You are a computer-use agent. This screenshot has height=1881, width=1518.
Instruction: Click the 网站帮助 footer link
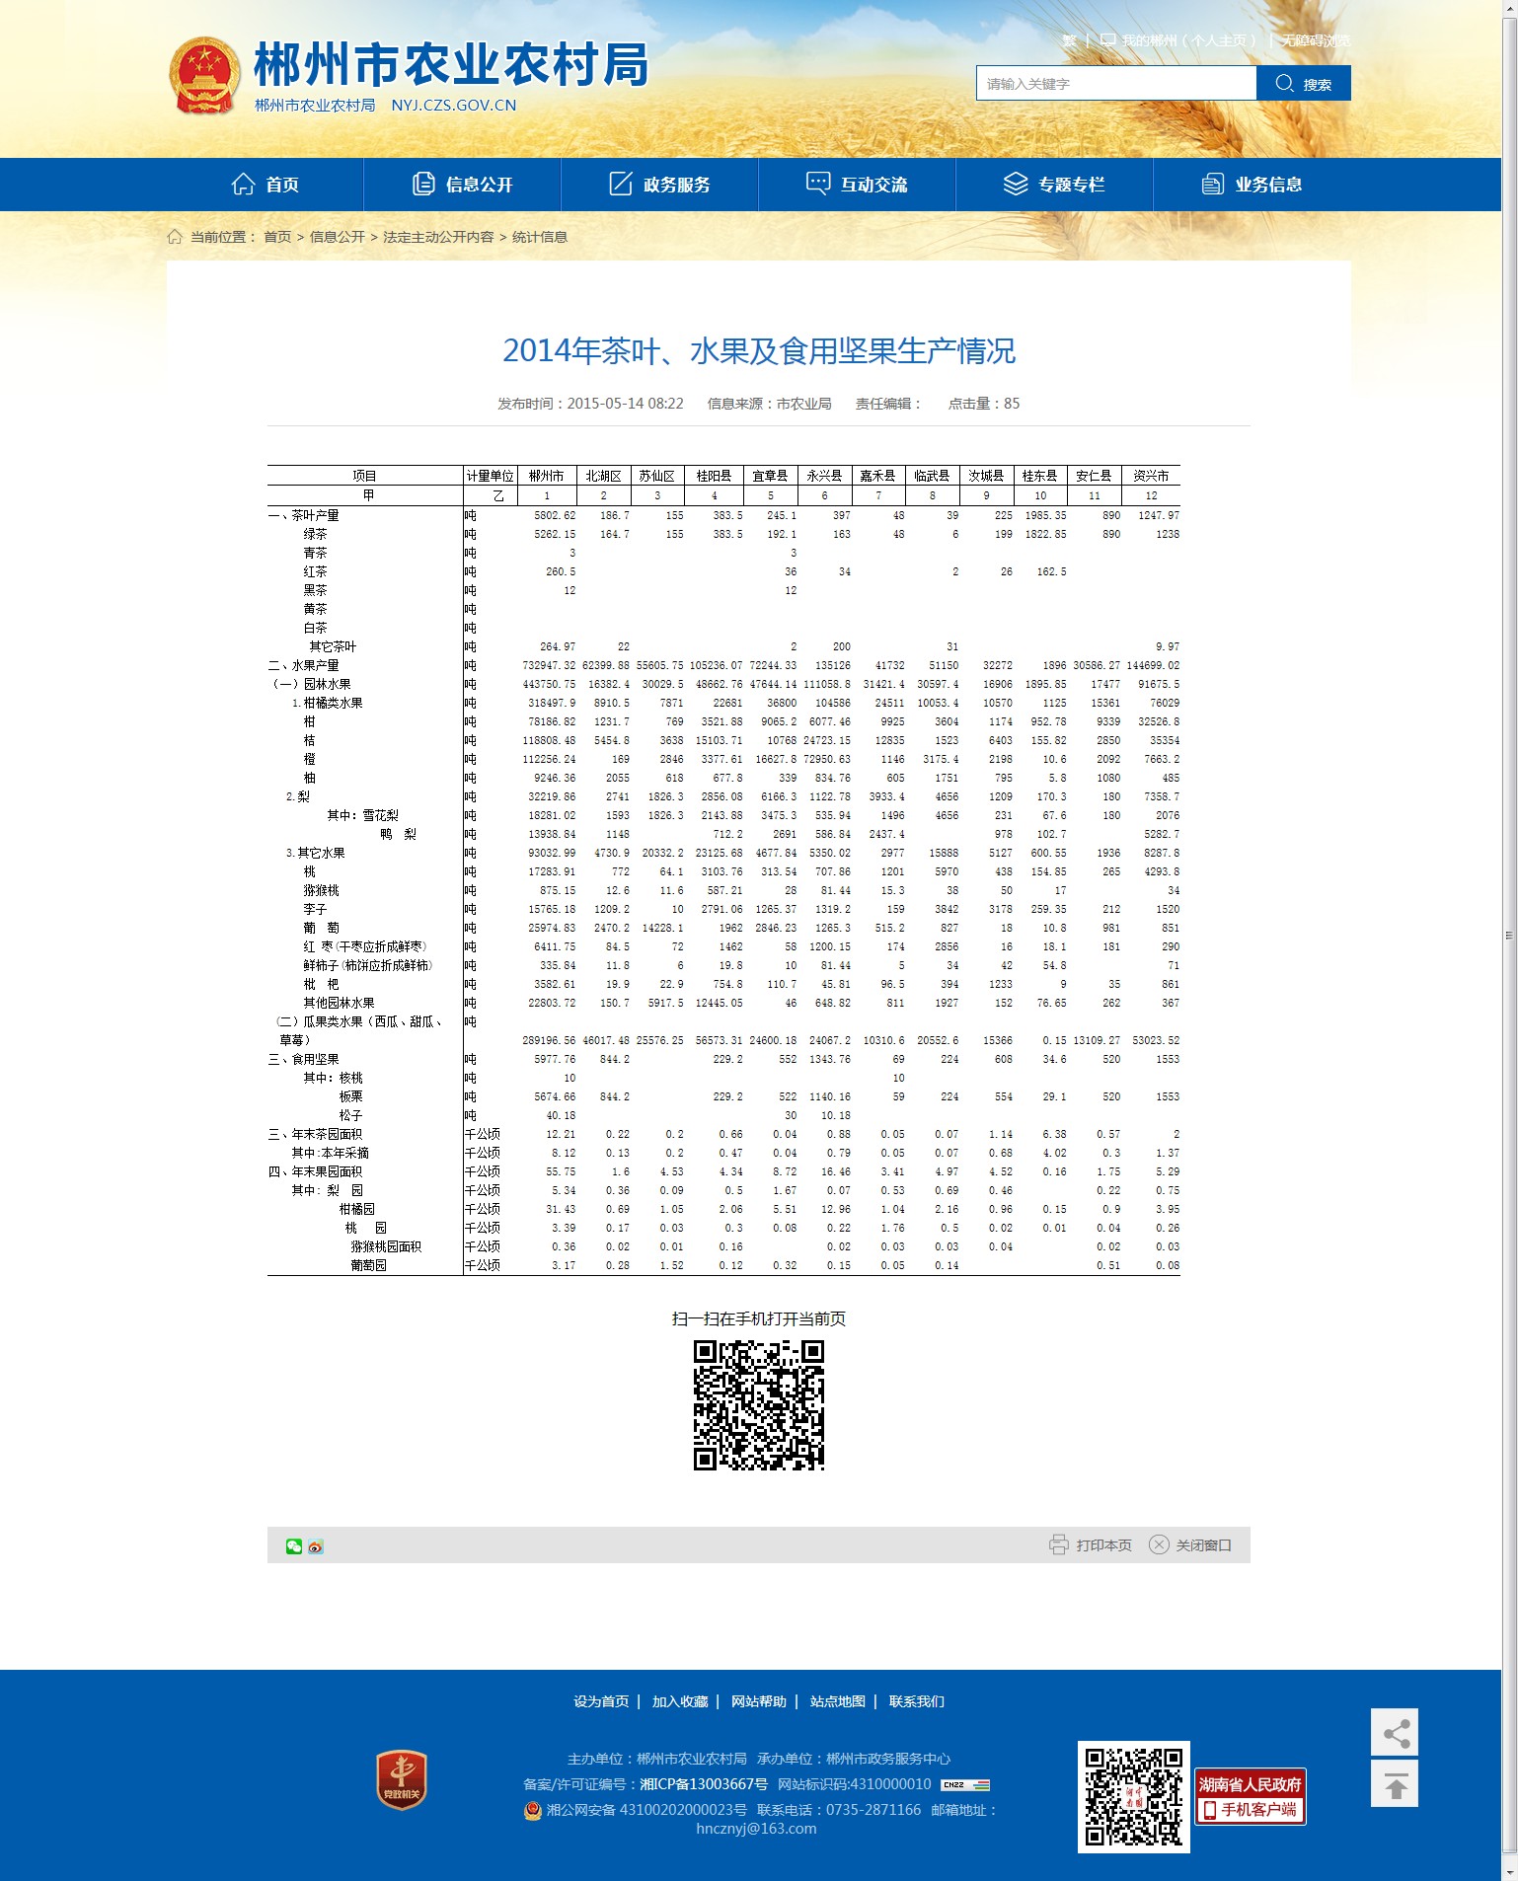[759, 1701]
